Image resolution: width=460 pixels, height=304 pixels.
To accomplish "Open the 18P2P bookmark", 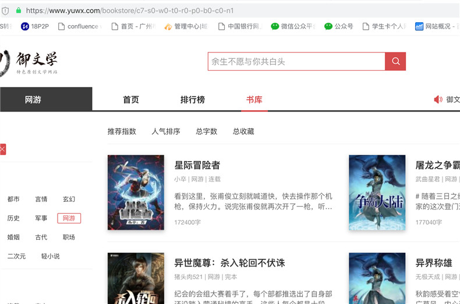I will (x=35, y=26).
